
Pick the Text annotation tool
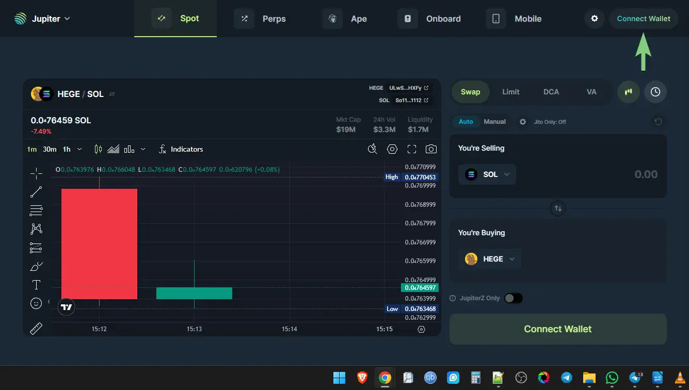[36, 285]
